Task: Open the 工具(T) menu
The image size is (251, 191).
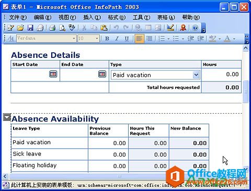Action: (141, 17)
